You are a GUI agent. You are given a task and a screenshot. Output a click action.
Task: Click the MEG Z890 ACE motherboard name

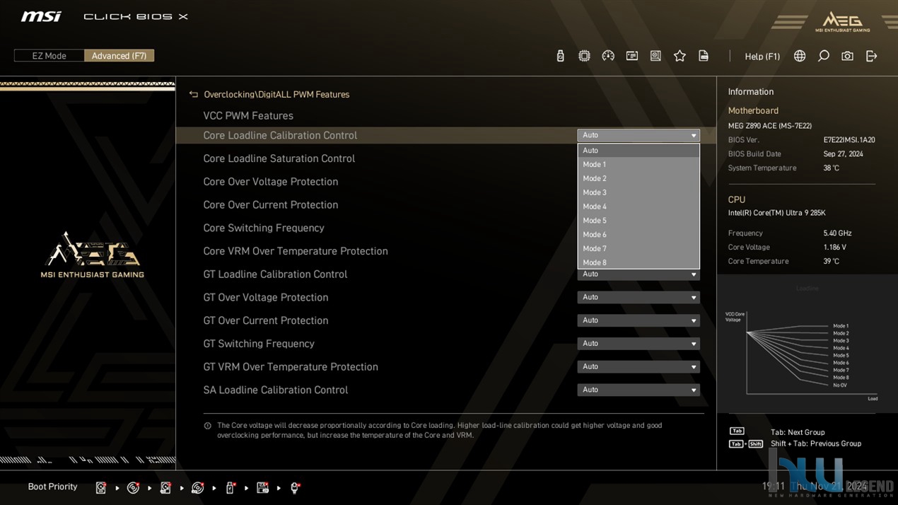point(770,126)
